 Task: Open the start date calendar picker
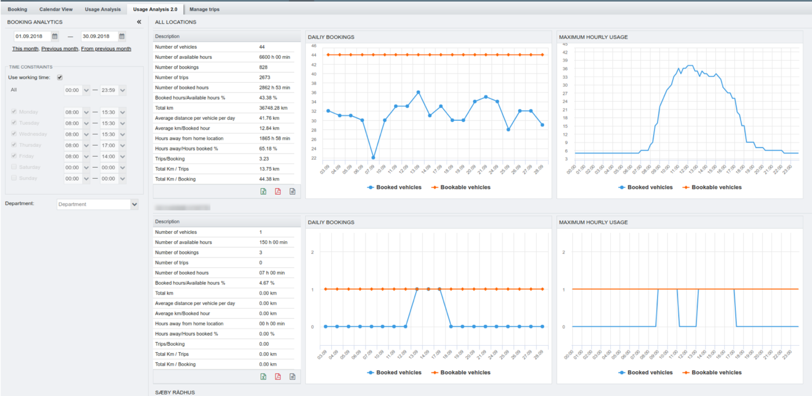[55, 36]
